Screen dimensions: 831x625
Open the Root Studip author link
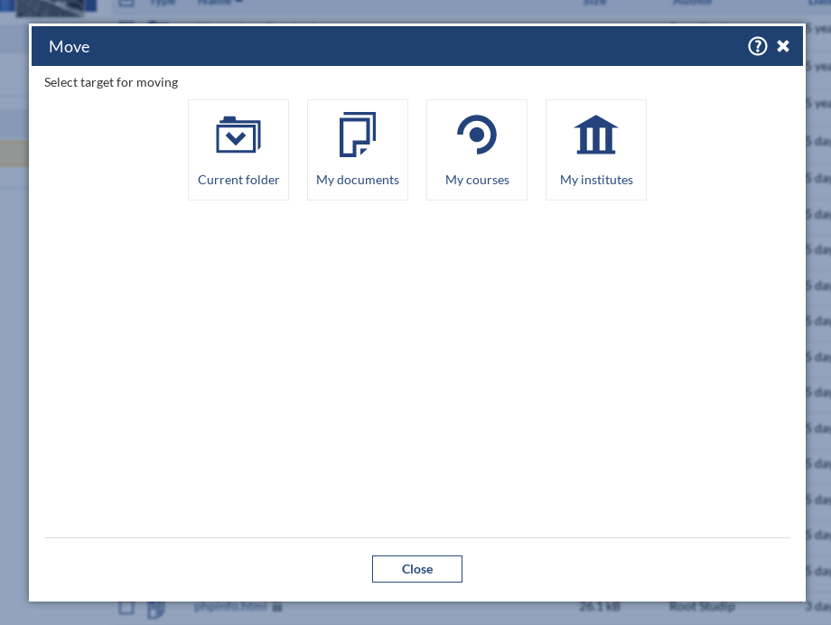click(x=702, y=607)
